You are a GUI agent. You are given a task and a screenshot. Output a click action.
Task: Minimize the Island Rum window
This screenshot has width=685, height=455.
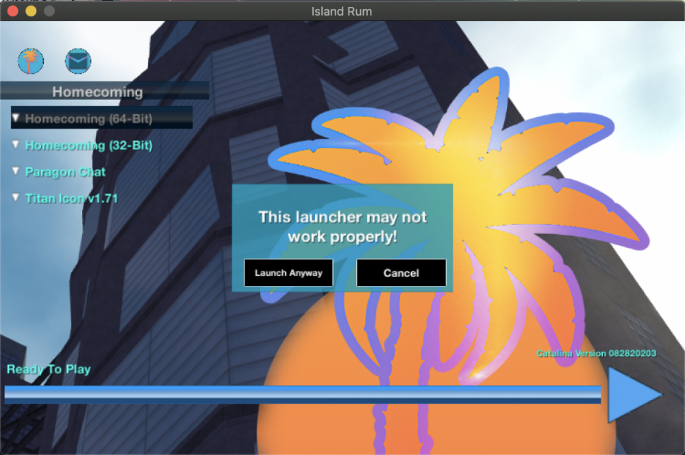[x=31, y=11]
